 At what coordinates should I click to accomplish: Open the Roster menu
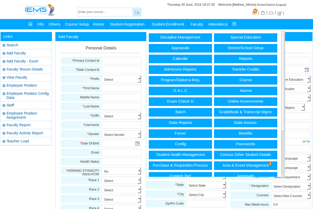coord(99,24)
